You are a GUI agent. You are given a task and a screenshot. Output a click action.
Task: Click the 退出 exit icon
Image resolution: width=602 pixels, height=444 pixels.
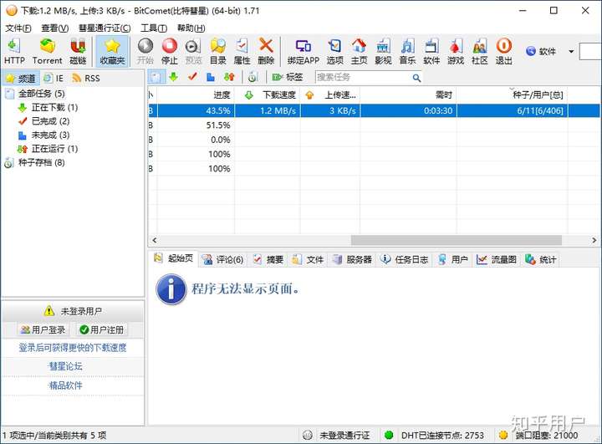[503, 51]
